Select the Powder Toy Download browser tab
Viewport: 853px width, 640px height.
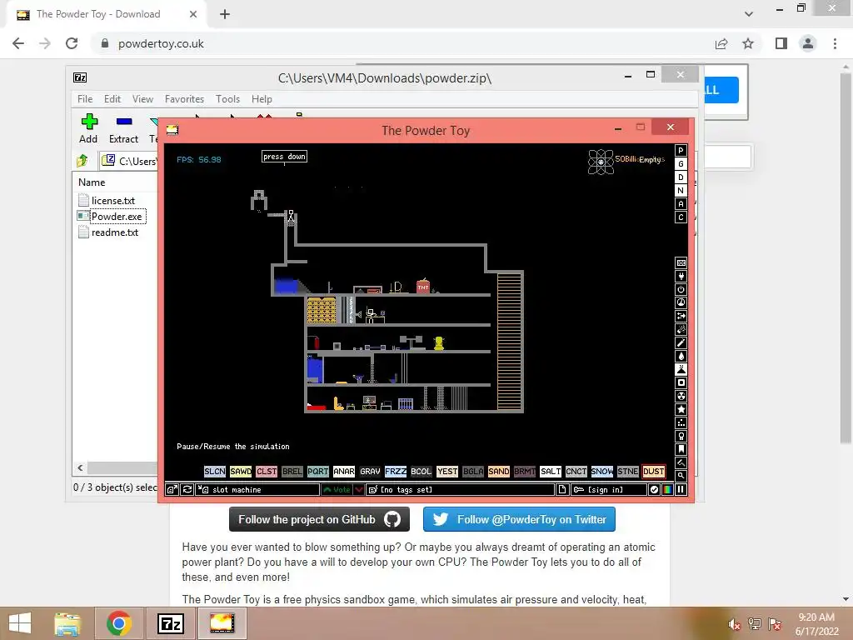click(x=106, y=14)
